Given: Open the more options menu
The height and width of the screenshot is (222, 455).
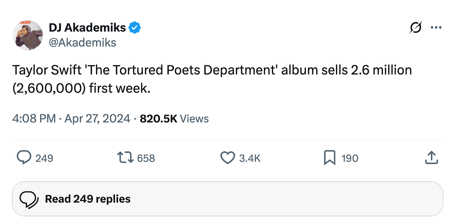Looking at the screenshot, I should 436,28.
